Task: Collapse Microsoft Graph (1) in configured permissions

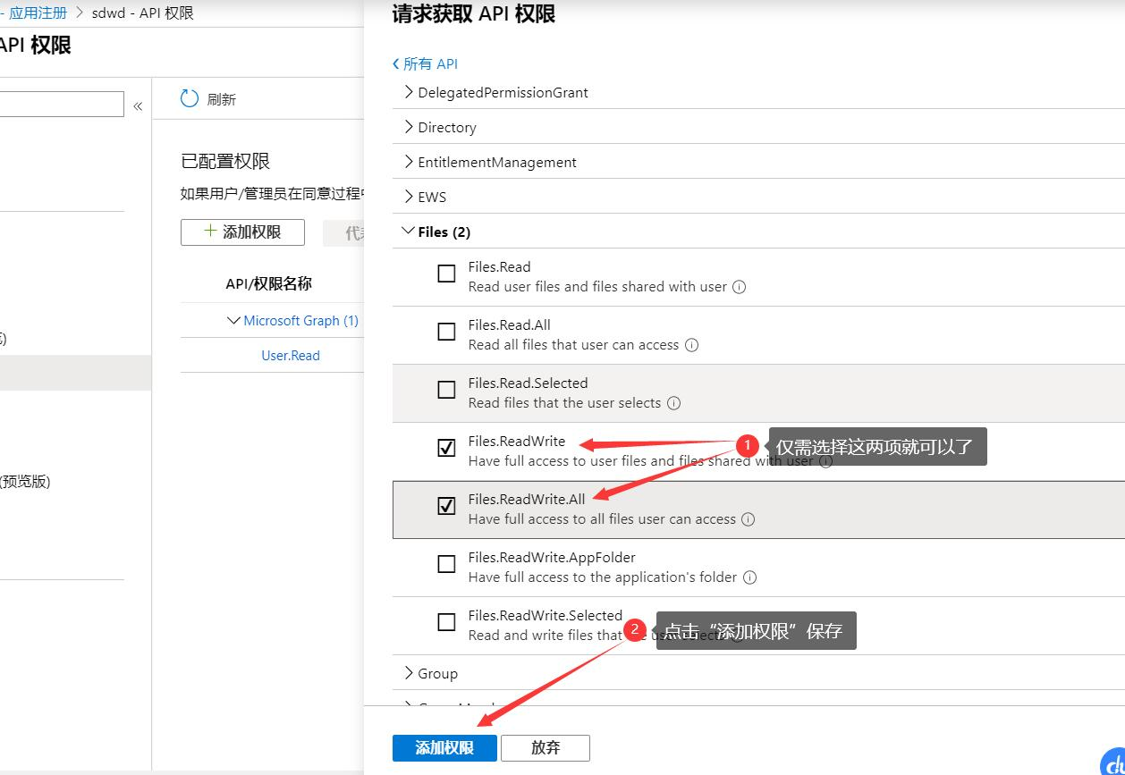Action: click(233, 320)
